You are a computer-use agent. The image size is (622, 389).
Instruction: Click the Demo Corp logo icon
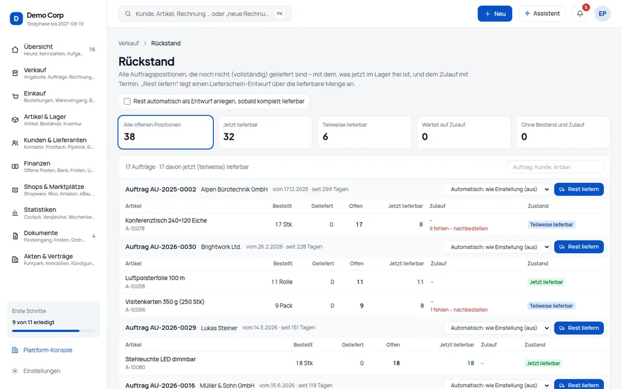pyautogui.click(x=16, y=18)
